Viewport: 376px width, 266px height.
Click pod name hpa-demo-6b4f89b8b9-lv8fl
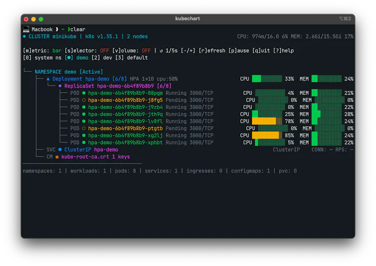point(125,121)
